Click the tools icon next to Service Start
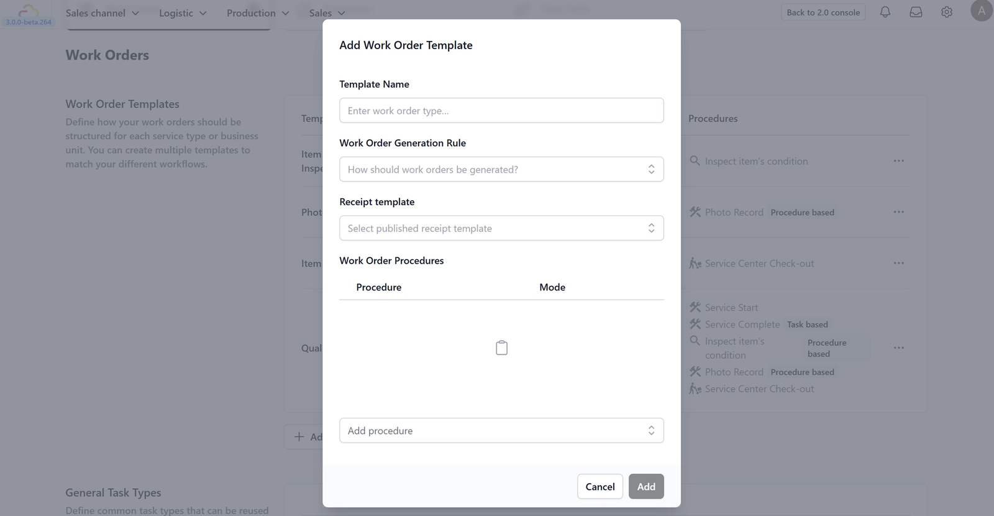 [x=695, y=306]
